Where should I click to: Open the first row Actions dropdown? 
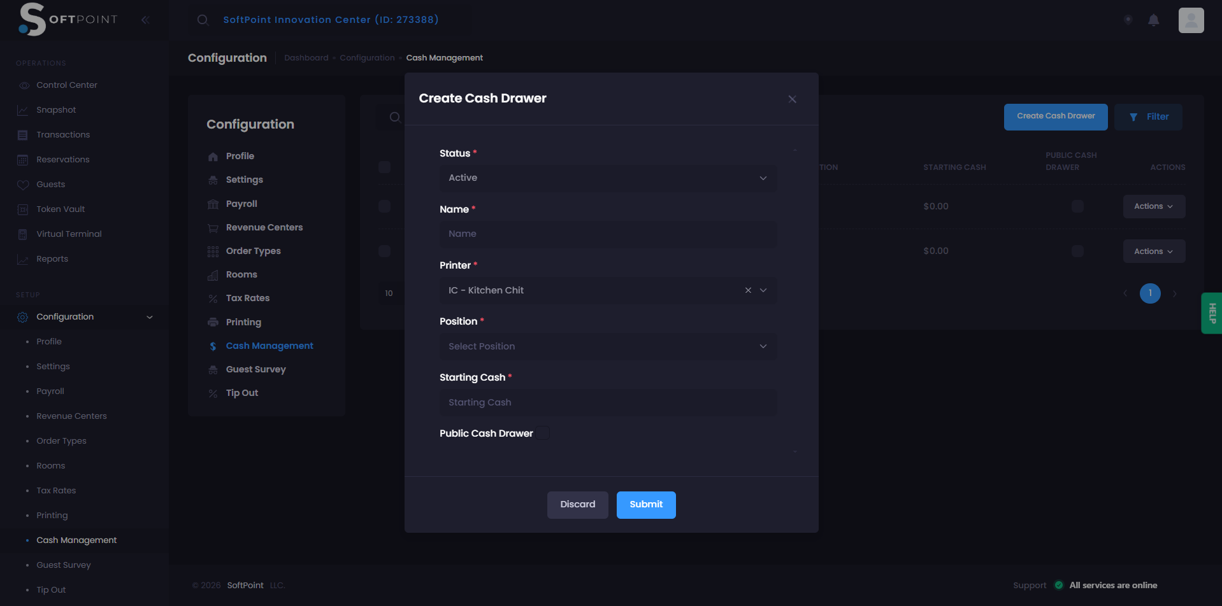(1153, 207)
